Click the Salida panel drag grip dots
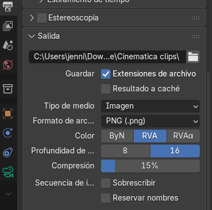212x210 pixels. coord(195,36)
